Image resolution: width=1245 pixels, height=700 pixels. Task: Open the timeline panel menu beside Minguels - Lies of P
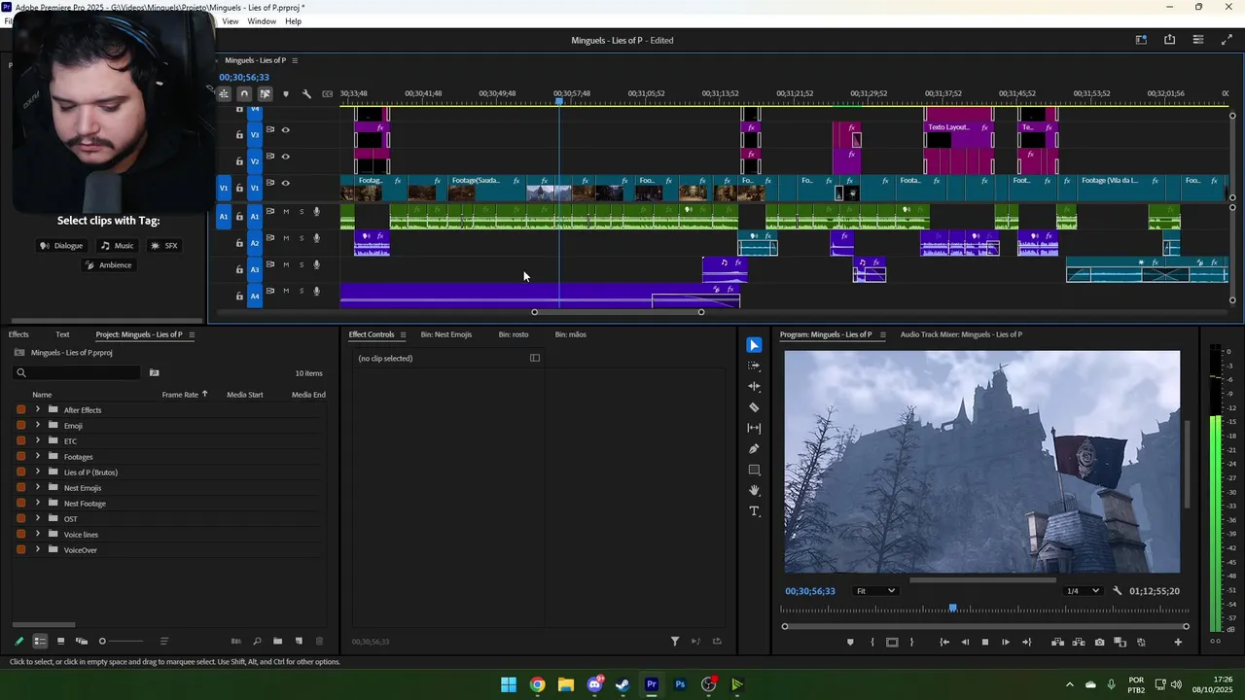[295, 60]
